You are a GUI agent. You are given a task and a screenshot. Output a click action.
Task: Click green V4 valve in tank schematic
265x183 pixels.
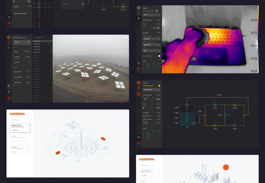coord(235,126)
